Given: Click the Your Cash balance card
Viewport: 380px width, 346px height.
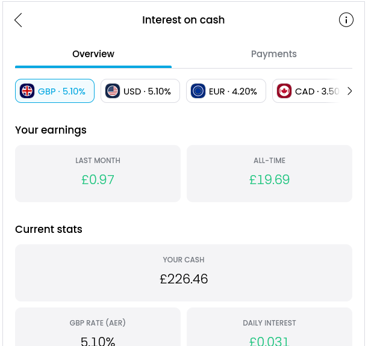Looking at the screenshot, I should [184, 273].
